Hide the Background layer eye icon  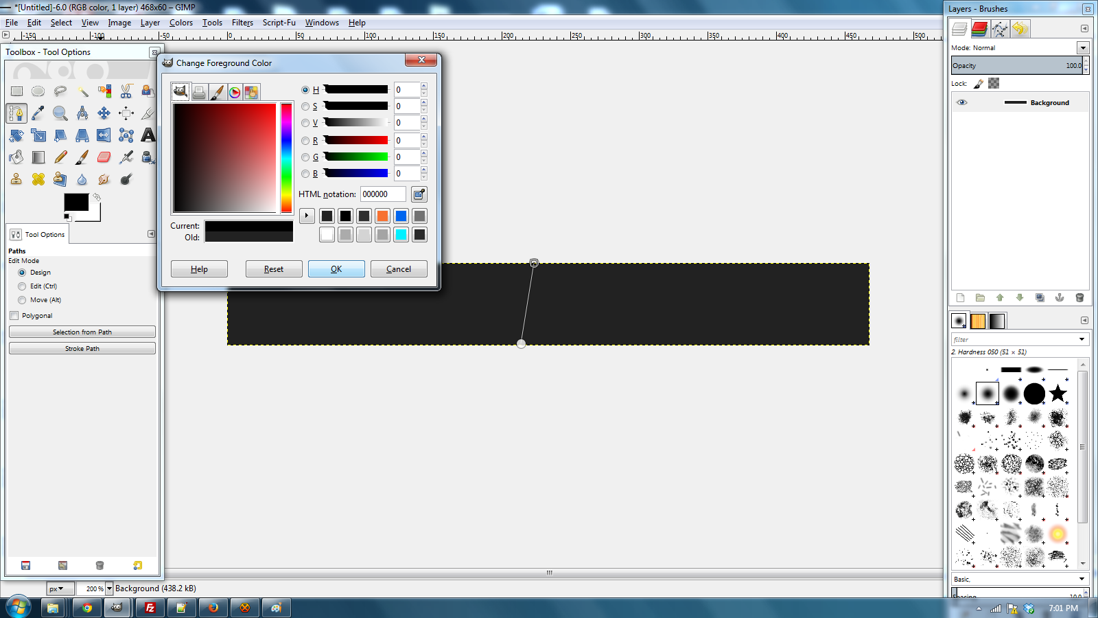coord(962,102)
